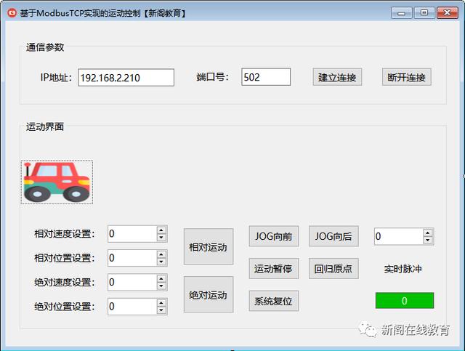
Task: Select the 端口号 port field
Action: (x=266, y=77)
